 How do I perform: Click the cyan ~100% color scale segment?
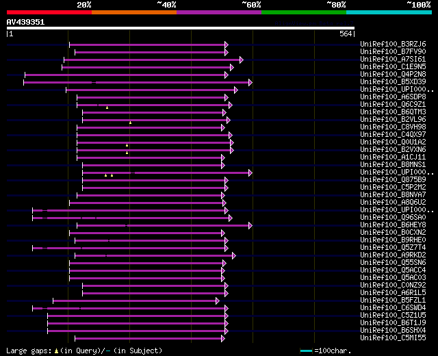pyautogui.click(x=389, y=12)
